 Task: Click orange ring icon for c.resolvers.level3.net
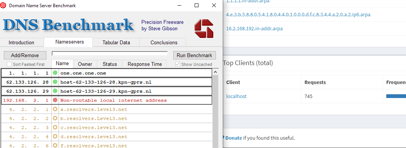click(55, 128)
